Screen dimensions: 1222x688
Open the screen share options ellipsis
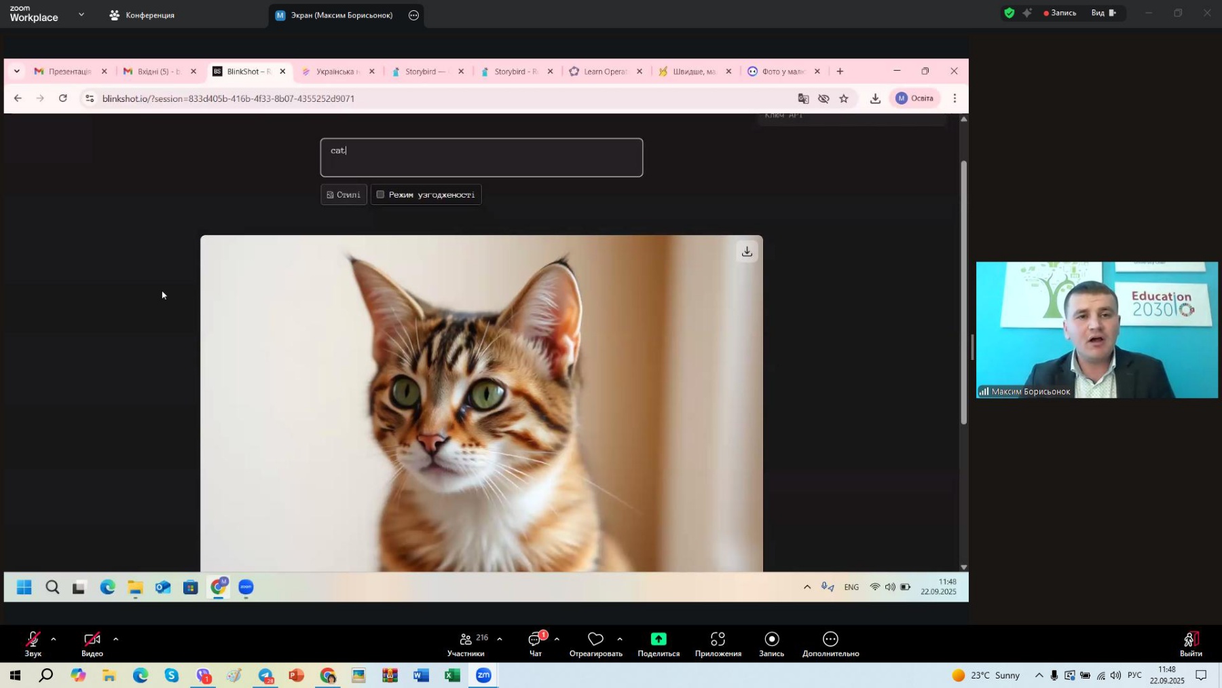pyautogui.click(x=413, y=15)
